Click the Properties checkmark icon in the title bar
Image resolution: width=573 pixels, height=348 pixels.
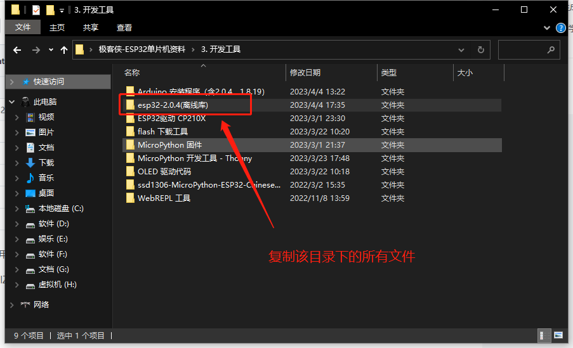click(36, 10)
